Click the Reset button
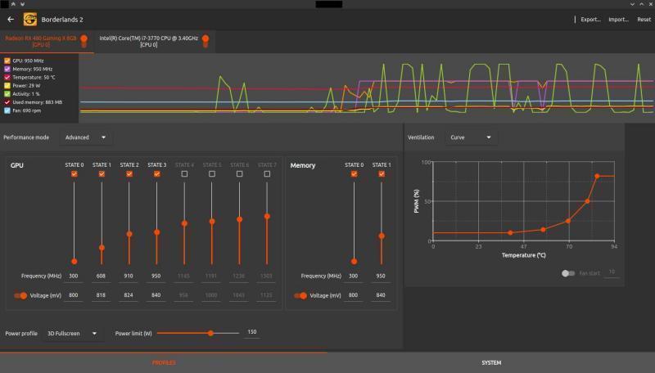The height and width of the screenshot is (373, 655). (x=644, y=19)
